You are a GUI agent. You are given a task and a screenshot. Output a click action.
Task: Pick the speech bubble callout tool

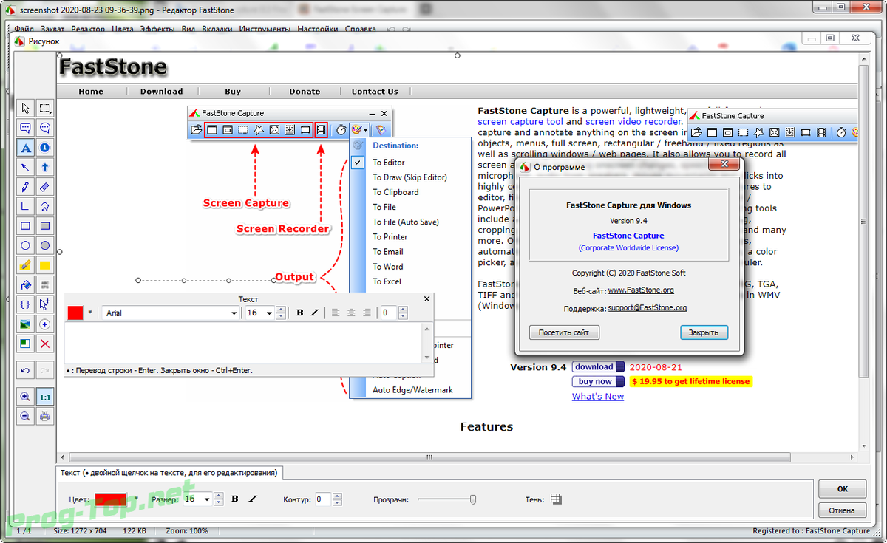click(45, 129)
